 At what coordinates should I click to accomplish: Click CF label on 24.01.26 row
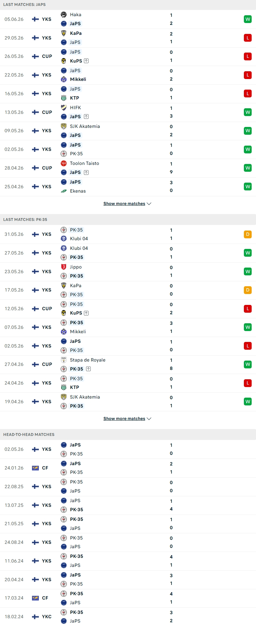pyautogui.click(x=45, y=468)
